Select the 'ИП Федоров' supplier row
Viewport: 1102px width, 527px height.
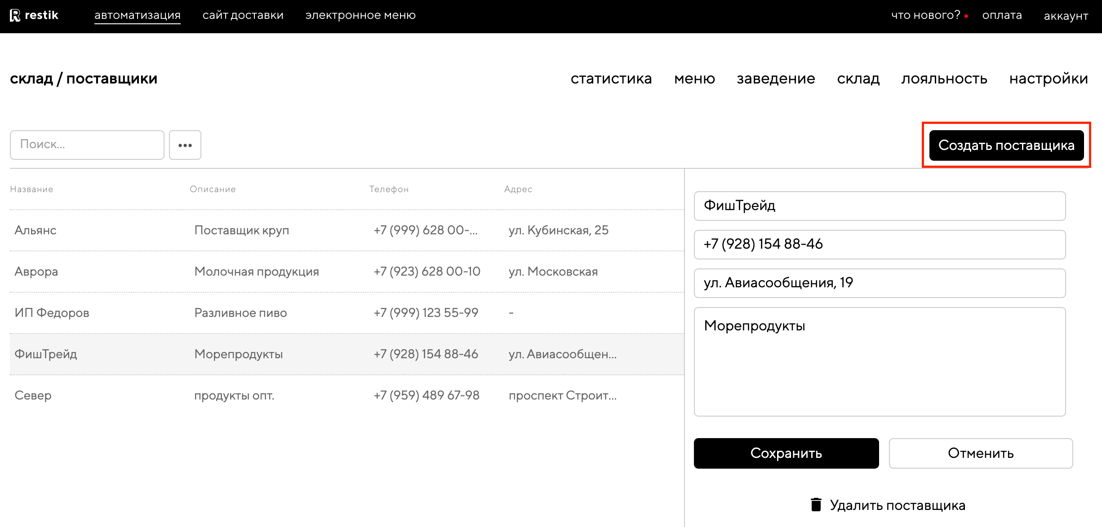[x=346, y=313]
